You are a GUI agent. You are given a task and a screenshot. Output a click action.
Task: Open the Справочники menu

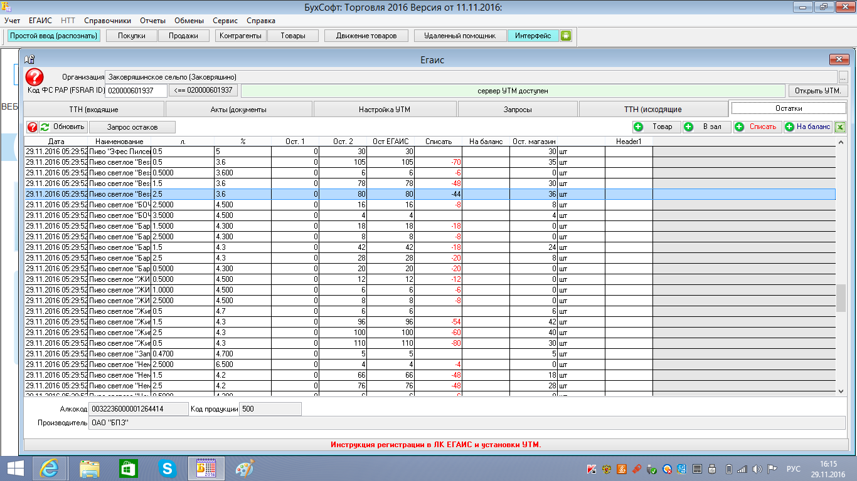[x=107, y=21]
